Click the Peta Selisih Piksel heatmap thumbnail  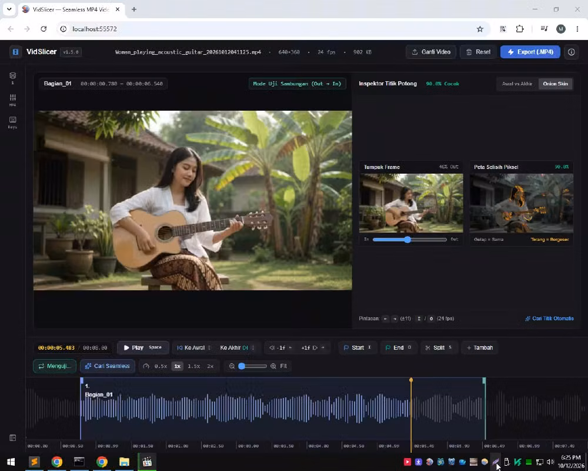pyautogui.click(x=521, y=203)
